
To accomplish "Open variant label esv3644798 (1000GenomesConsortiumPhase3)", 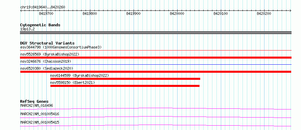I will tap(61, 47).
